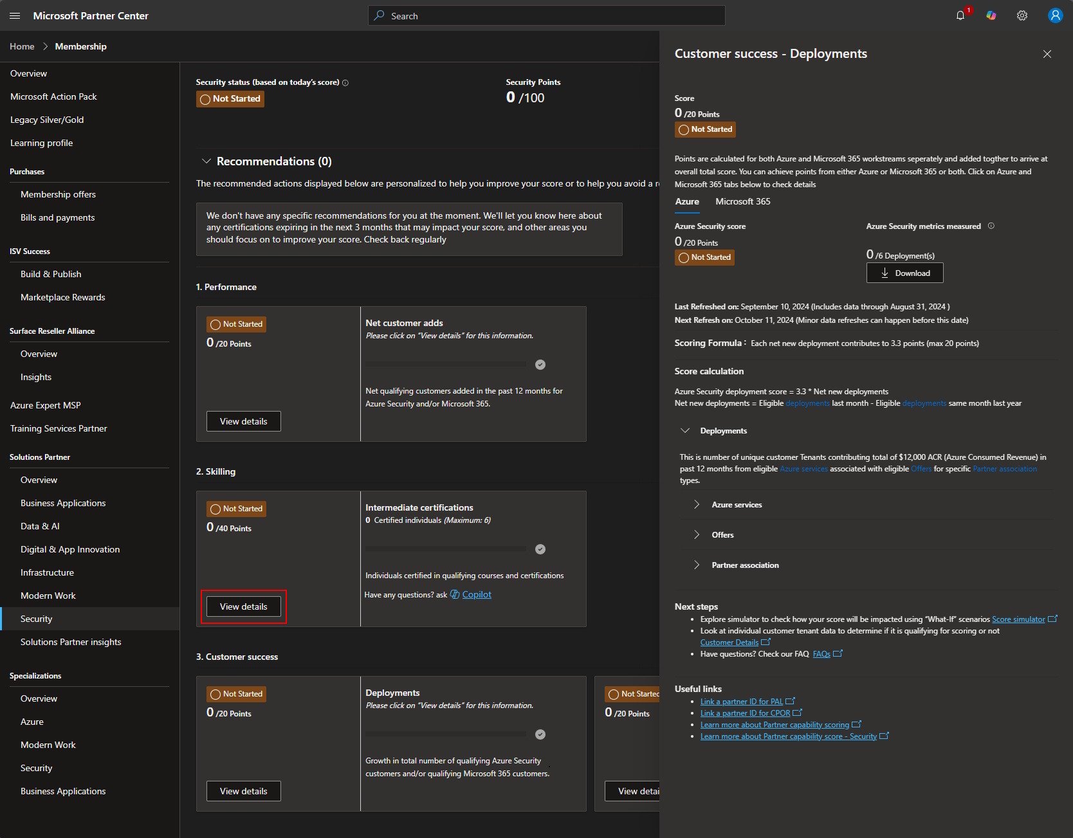Open the Copilot link in Skilling
The image size is (1073, 838).
pos(477,594)
